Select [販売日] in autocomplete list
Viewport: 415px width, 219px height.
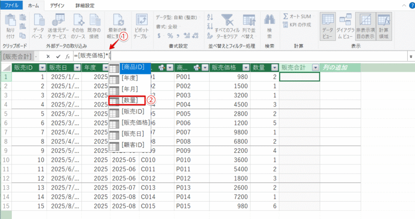point(130,134)
